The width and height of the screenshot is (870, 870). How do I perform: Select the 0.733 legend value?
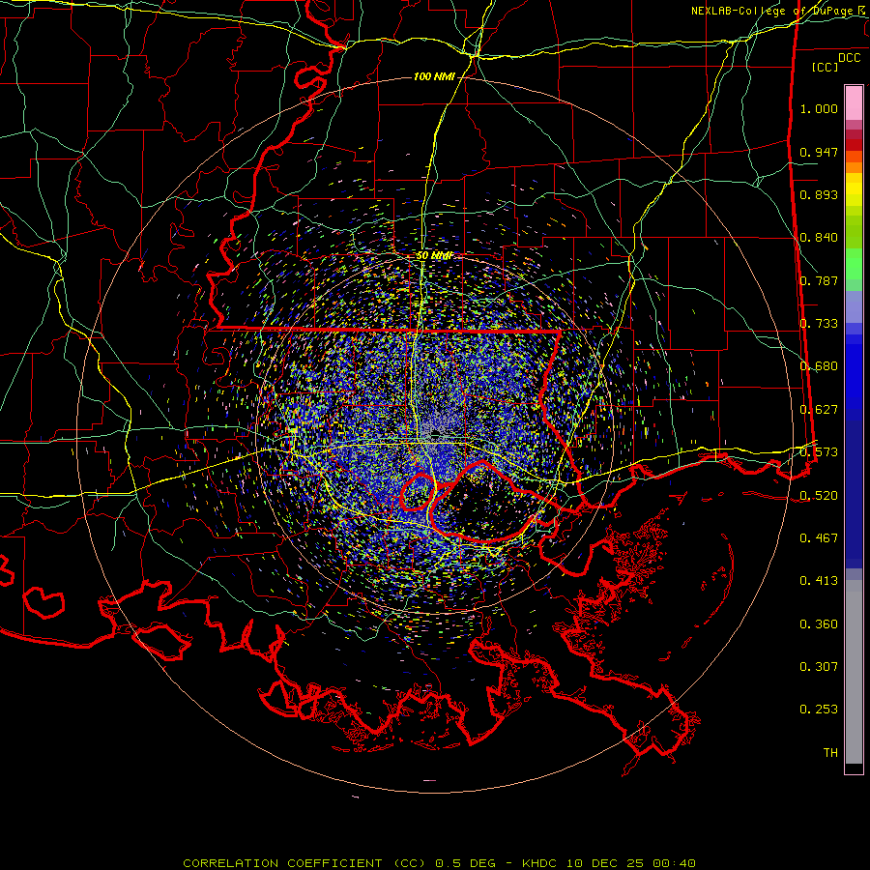point(819,324)
